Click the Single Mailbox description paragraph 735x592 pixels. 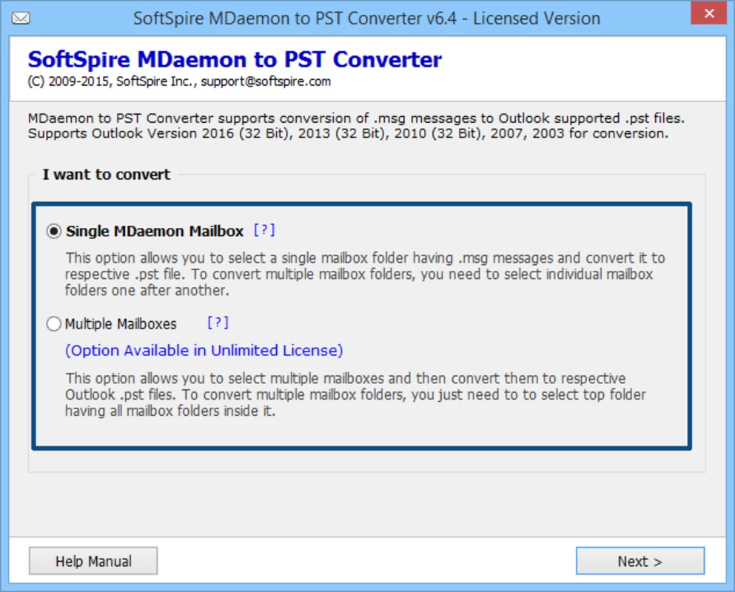(365, 275)
